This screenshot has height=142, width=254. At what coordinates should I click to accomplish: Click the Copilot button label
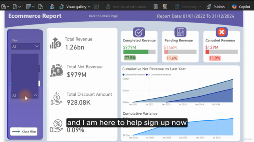(x=244, y=7)
